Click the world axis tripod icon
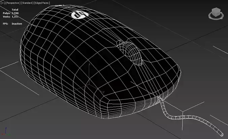This screenshot has height=139, width=228. [x=6, y=132]
